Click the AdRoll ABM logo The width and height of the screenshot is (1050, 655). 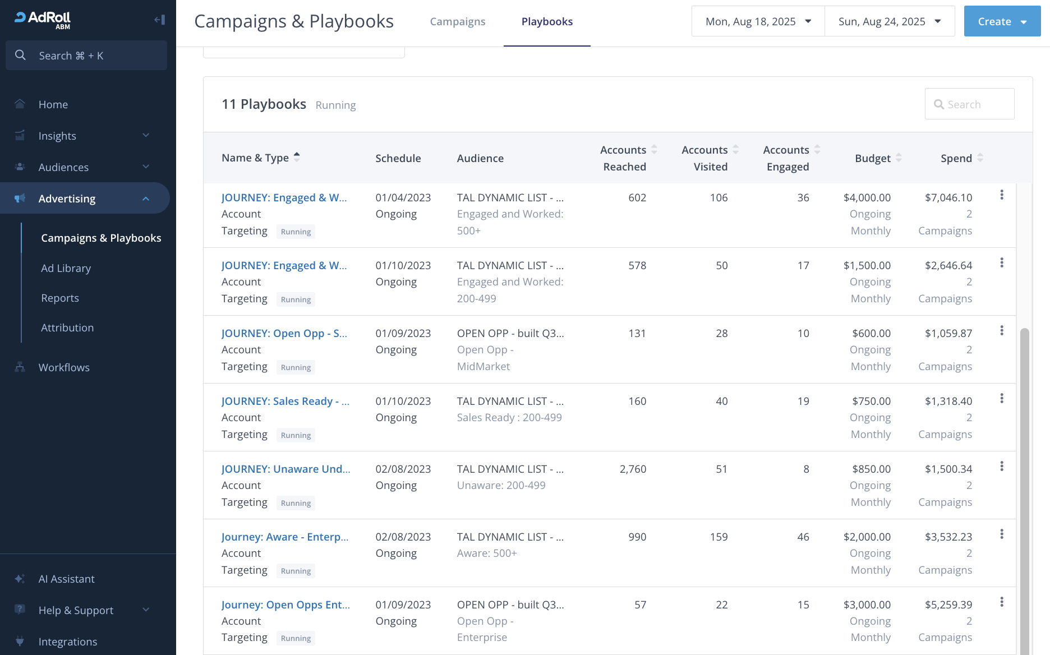43,20
